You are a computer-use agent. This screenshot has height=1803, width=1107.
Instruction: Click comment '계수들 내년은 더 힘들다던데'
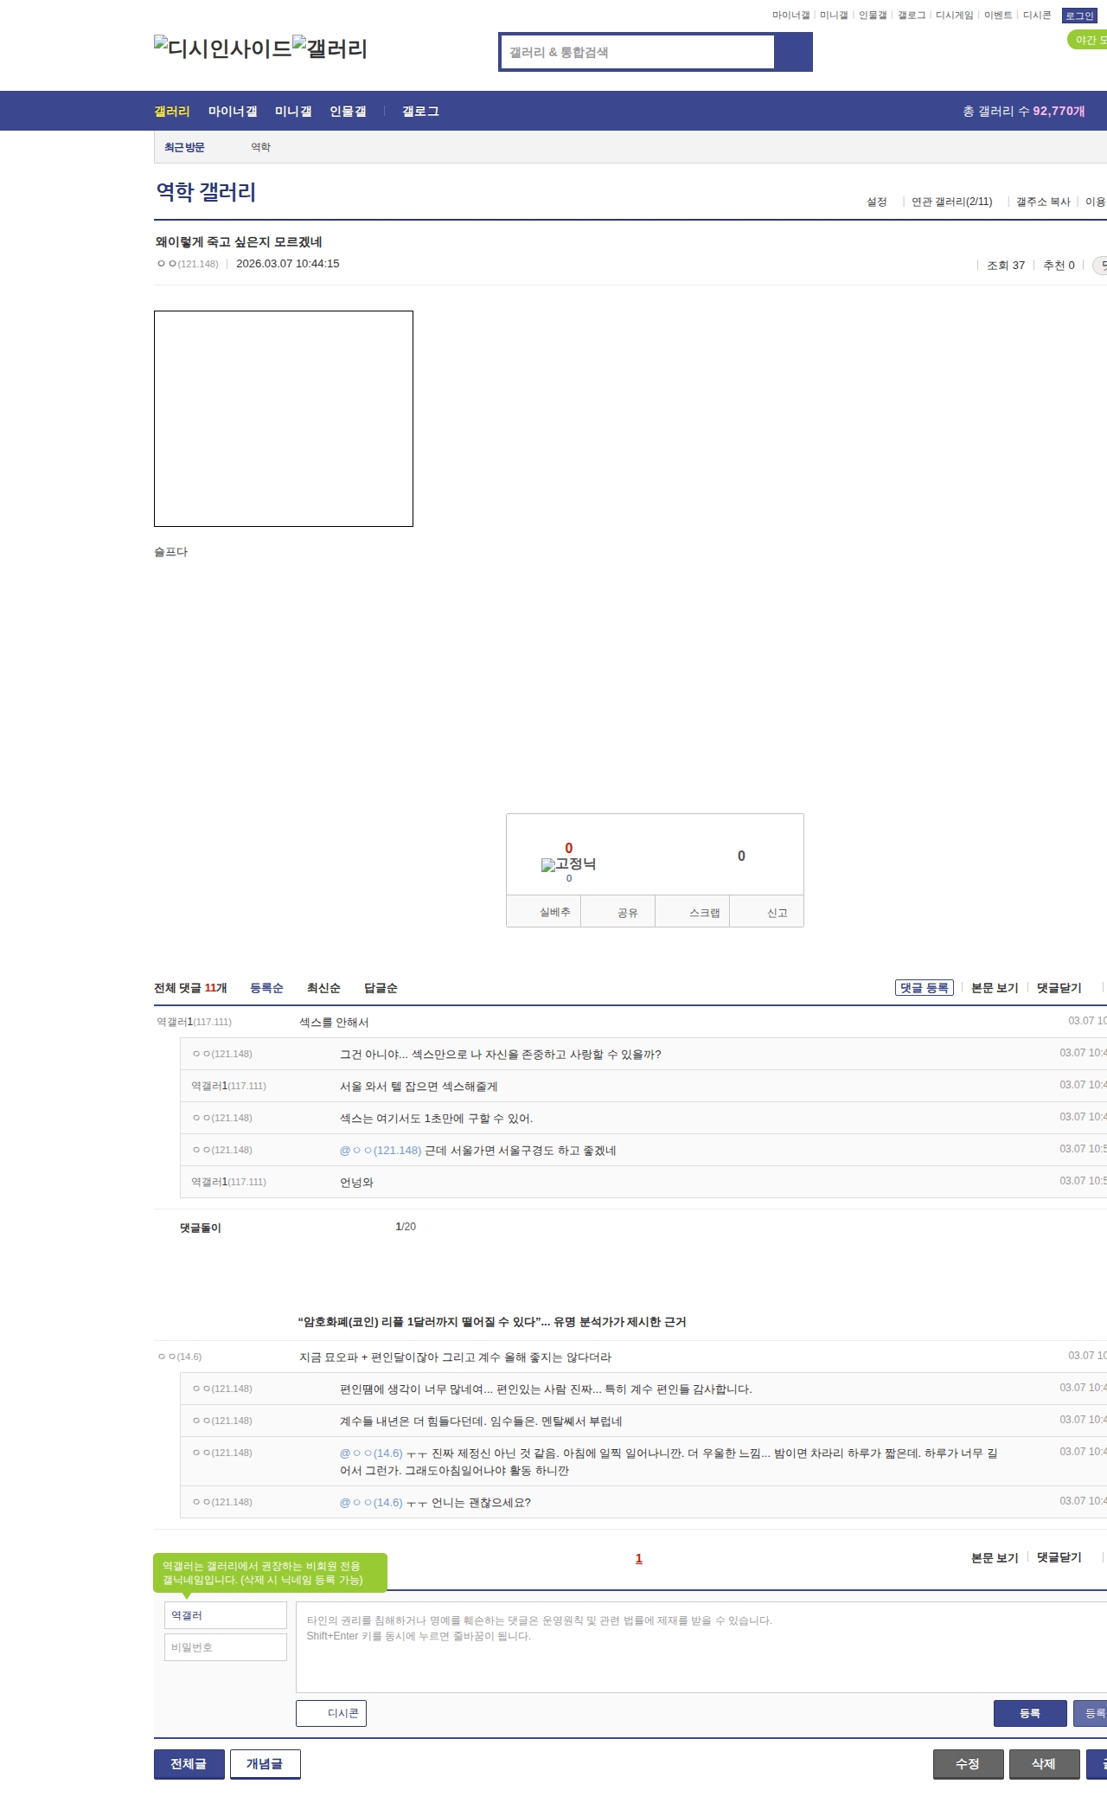click(x=481, y=1421)
